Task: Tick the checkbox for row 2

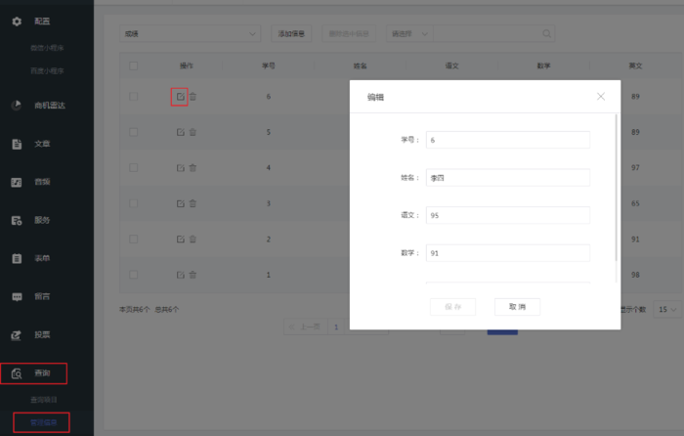Action: click(134, 240)
